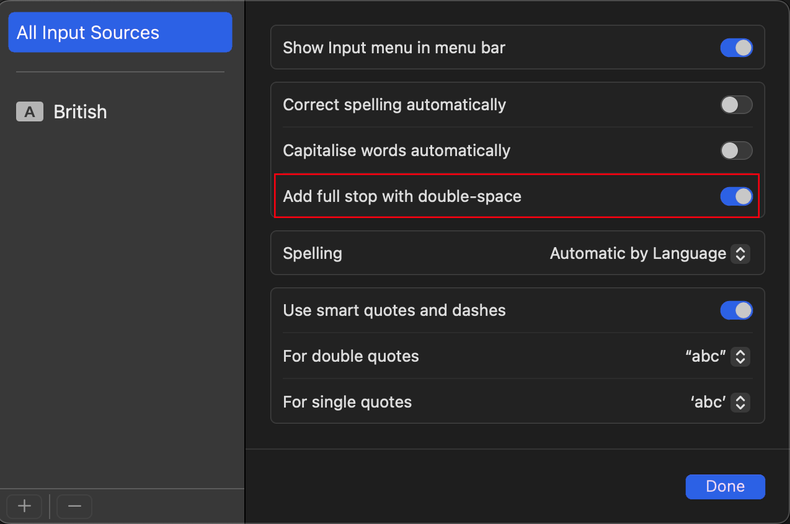
Task: Turn off "Add full stop with double-space"
Action: click(736, 196)
